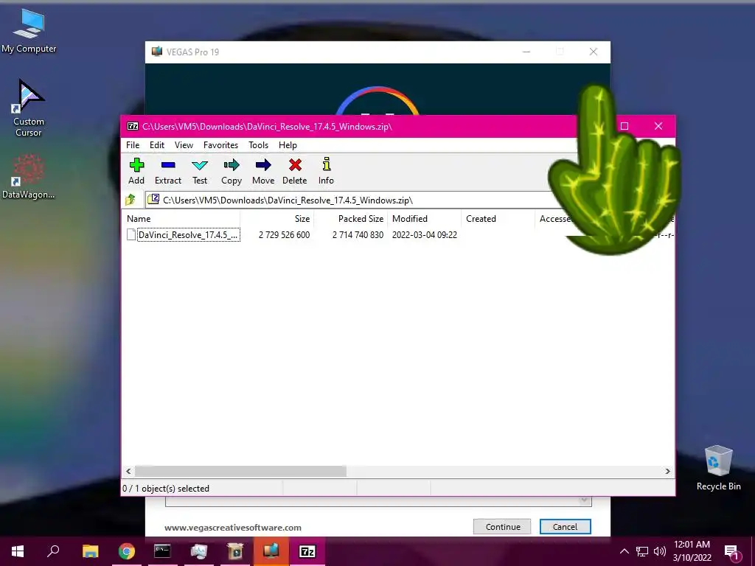Click the Add toolbar icon in 7-Zip
The width and height of the screenshot is (755, 566).
coord(136,171)
